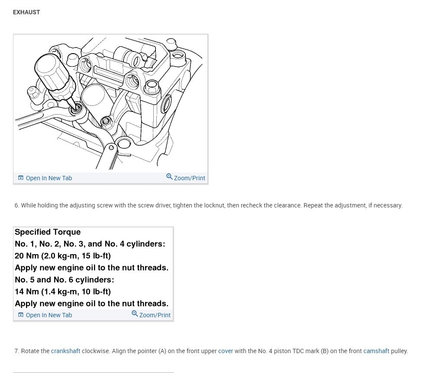Follow the 'camshaft' hyperlink in step 7
Image resolution: width=446 pixels, height=373 pixels.
[376, 351]
